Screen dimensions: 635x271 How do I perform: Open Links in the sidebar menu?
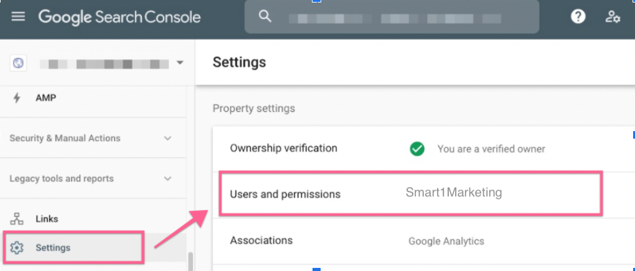47,219
